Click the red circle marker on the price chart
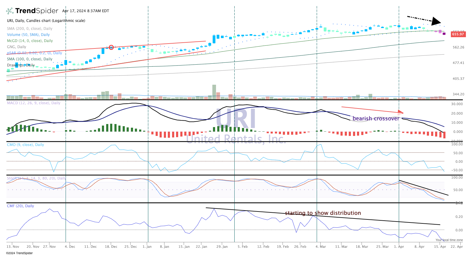Image resolution: width=472 pixels, height=256 pixels. (111, 47)
